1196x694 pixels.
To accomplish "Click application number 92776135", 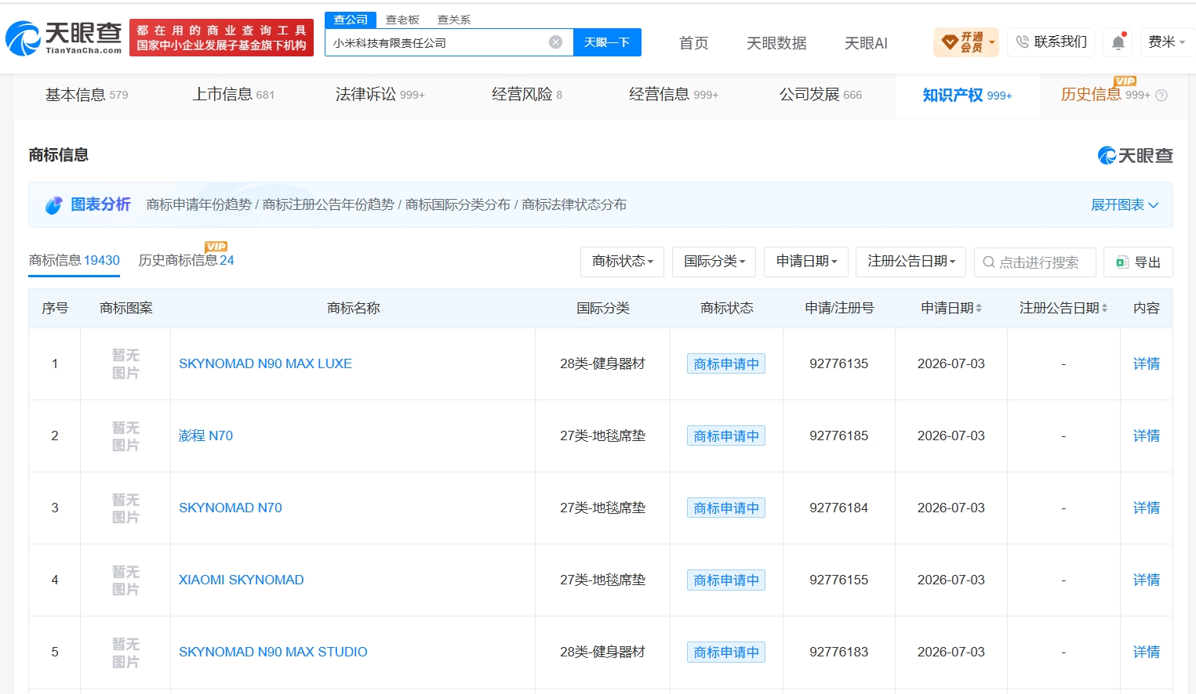I will (x=839, y=364).
